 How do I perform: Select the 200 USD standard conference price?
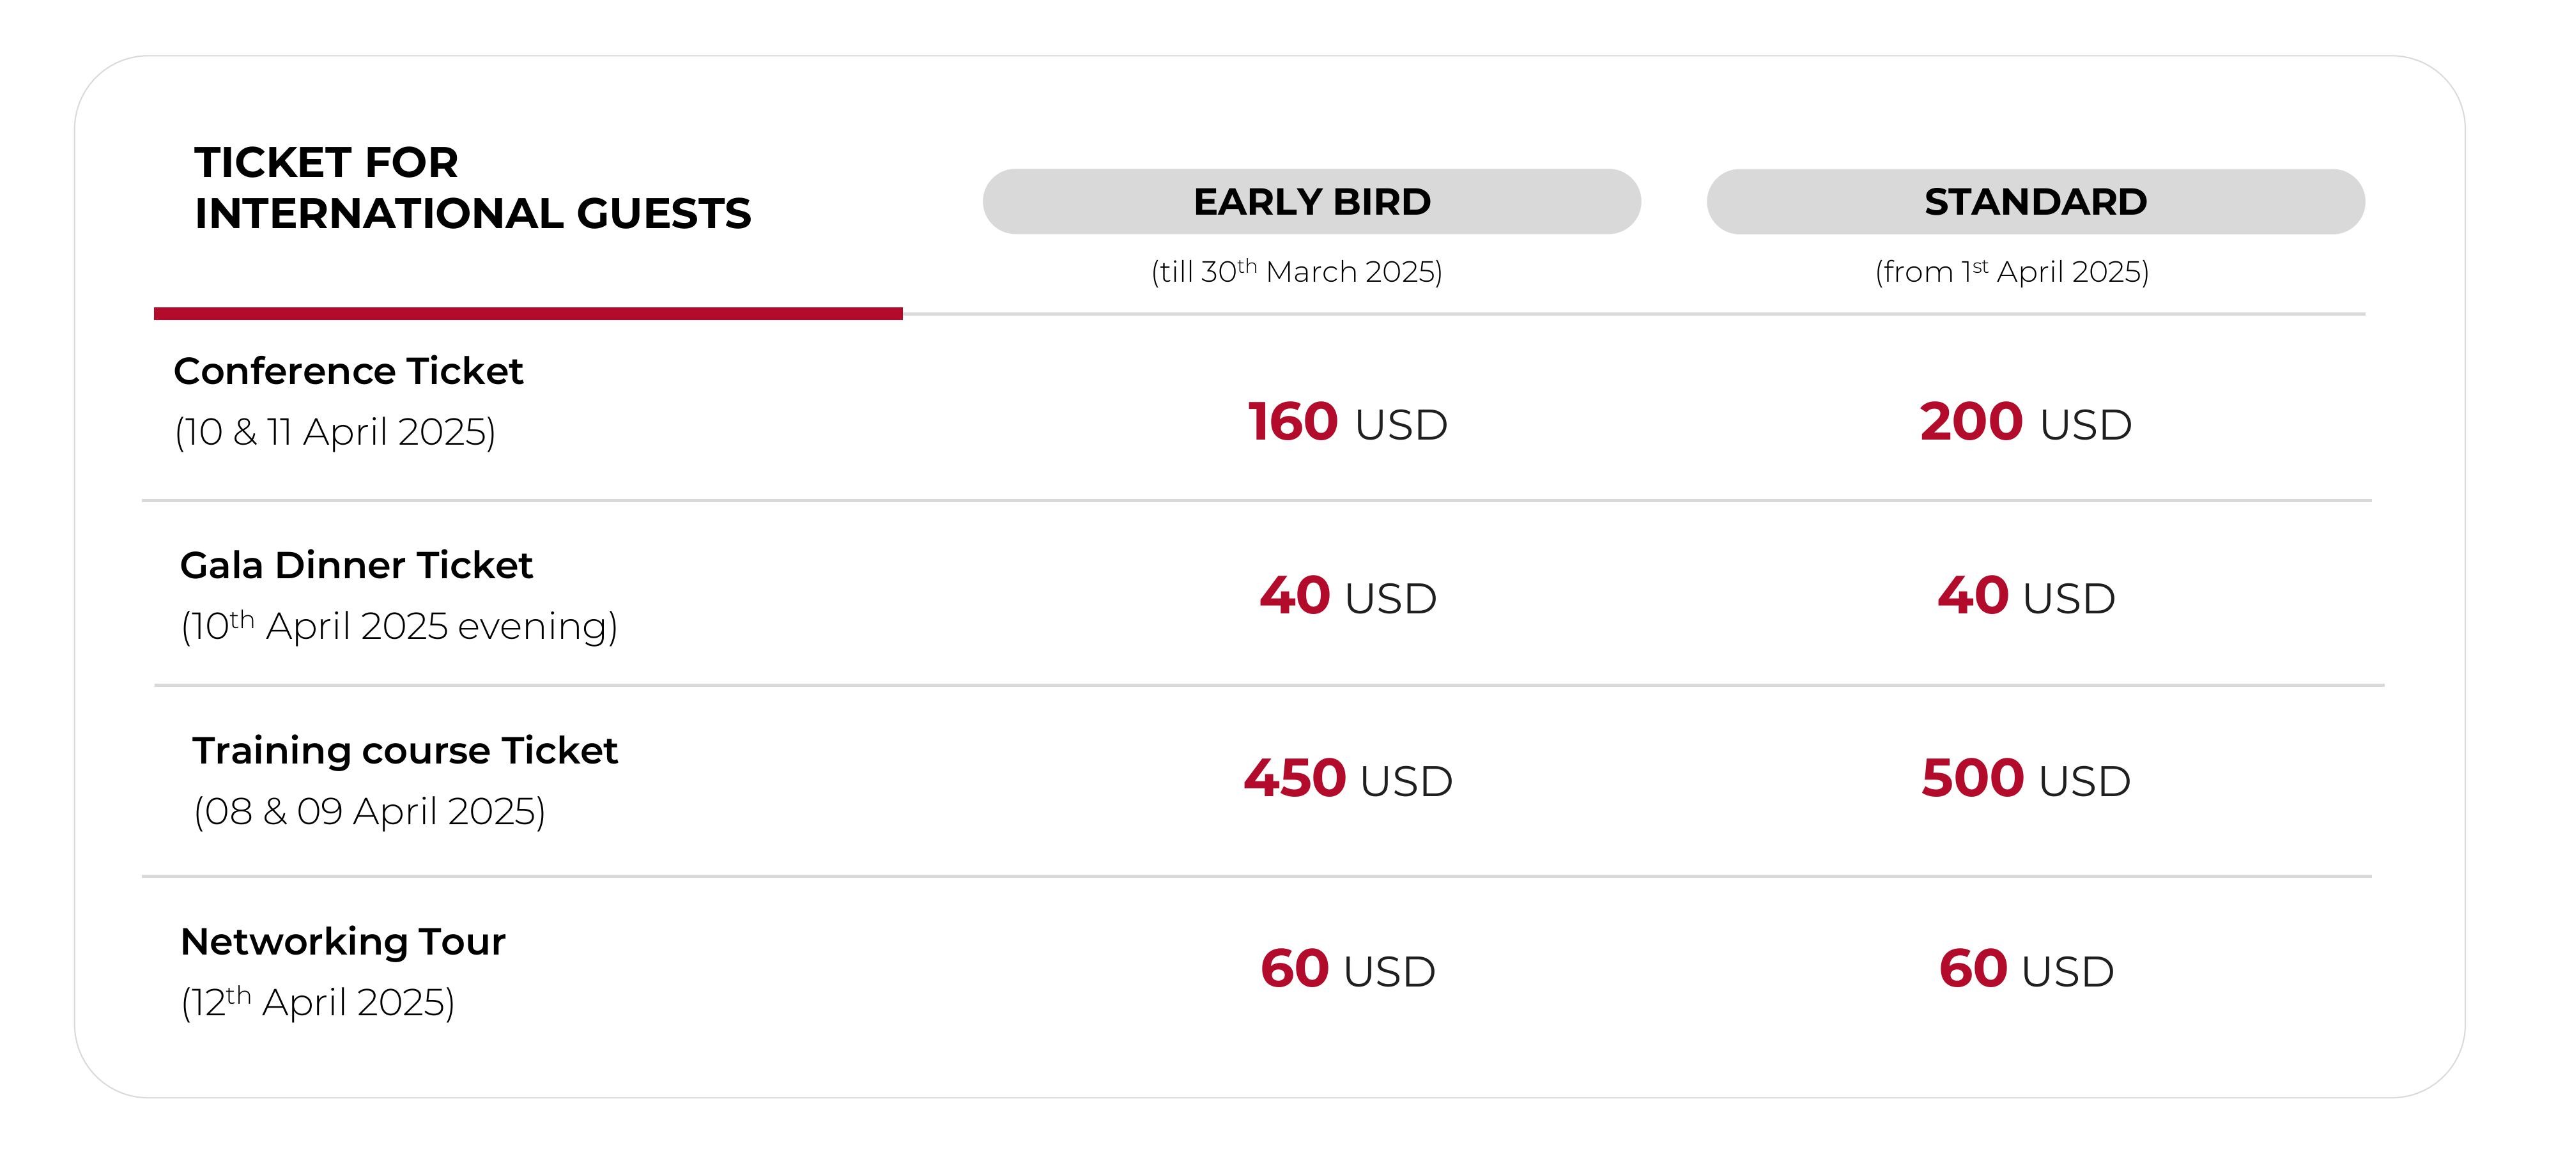2025,423
